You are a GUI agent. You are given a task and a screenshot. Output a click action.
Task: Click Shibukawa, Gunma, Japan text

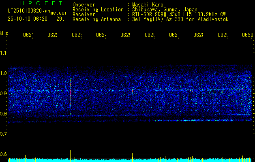coord(165,10)
